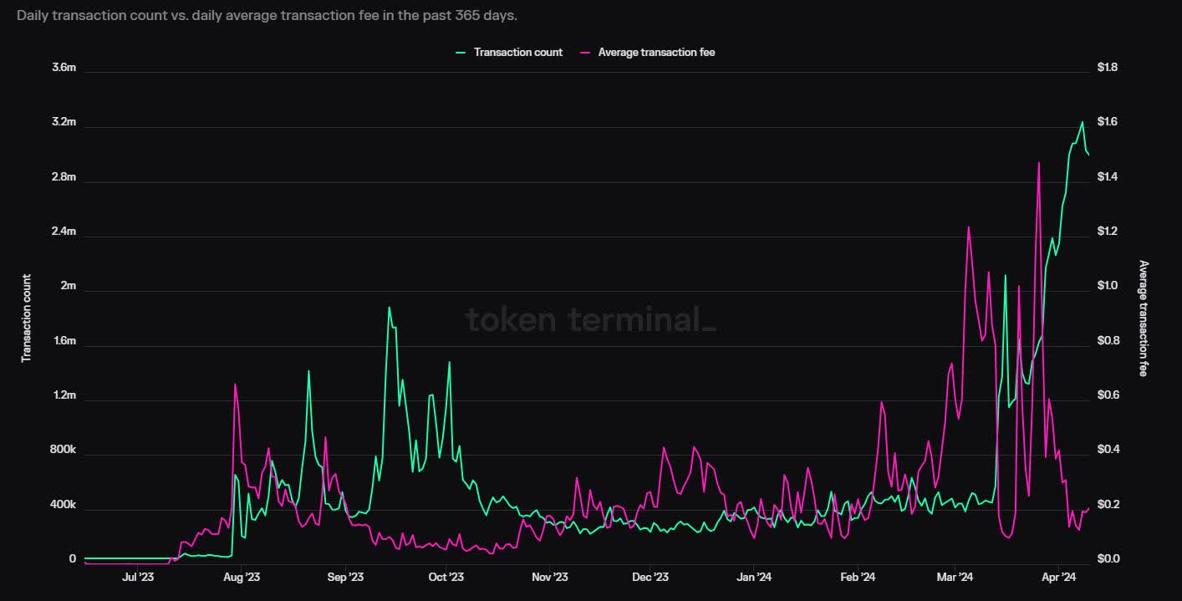Click the December '23 fee bump on the pink line

664,447
